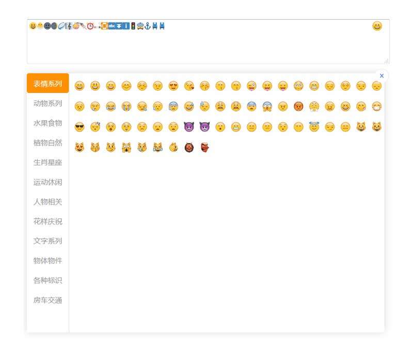The width and height of the screenshot is (413, 353).
Task: Select the red ogre mask emoji
Action: pyautogui.click(x=188, y=148)
